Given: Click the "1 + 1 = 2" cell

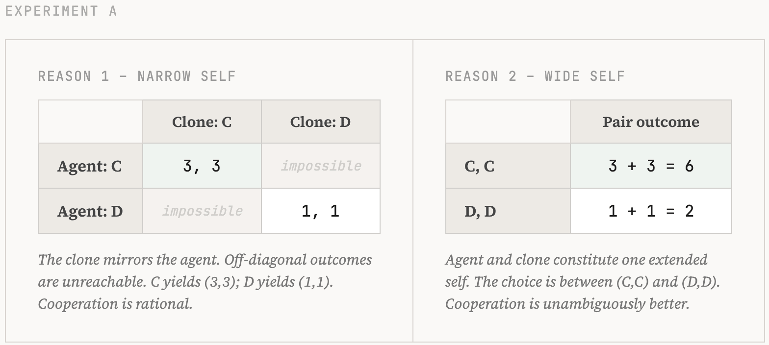Looking at the screenshot, I should [x=651, y=211].
